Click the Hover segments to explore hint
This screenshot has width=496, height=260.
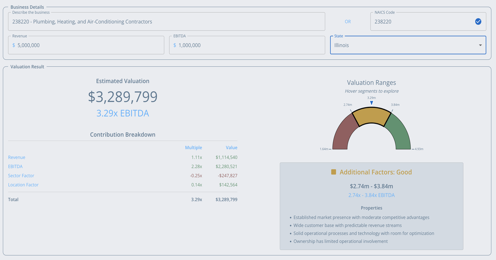tap(372, 91)
